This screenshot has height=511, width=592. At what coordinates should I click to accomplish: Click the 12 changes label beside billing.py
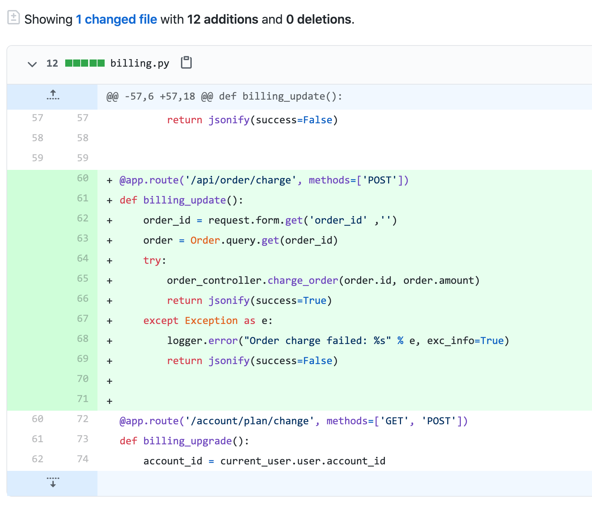52,63
